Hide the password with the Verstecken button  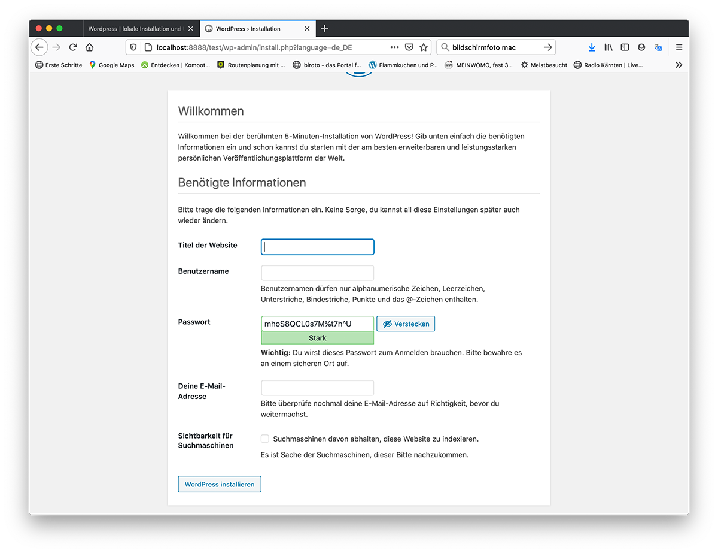[406, 324]
